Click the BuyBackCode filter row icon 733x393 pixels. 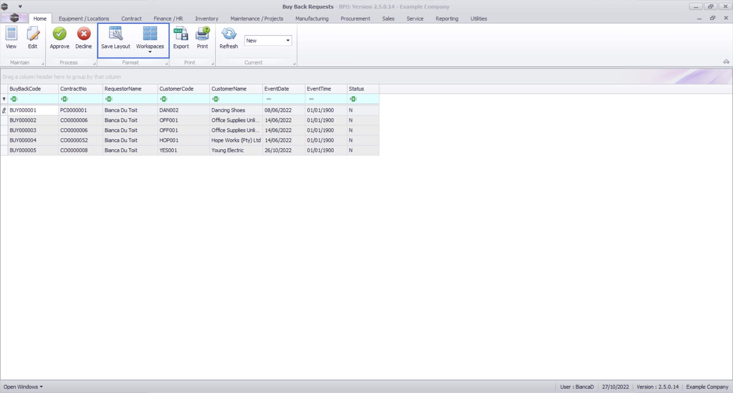coord(14,99)
